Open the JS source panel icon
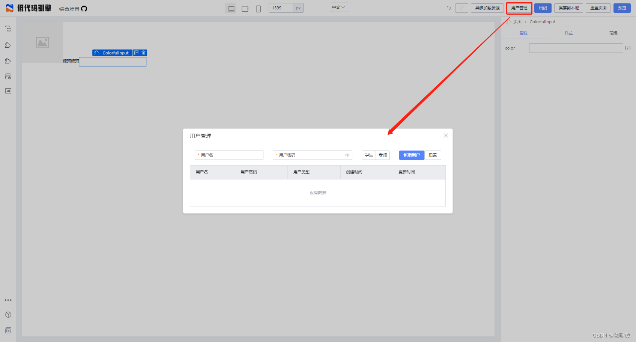This screenshot has width=636, height=342. (8, 91)
